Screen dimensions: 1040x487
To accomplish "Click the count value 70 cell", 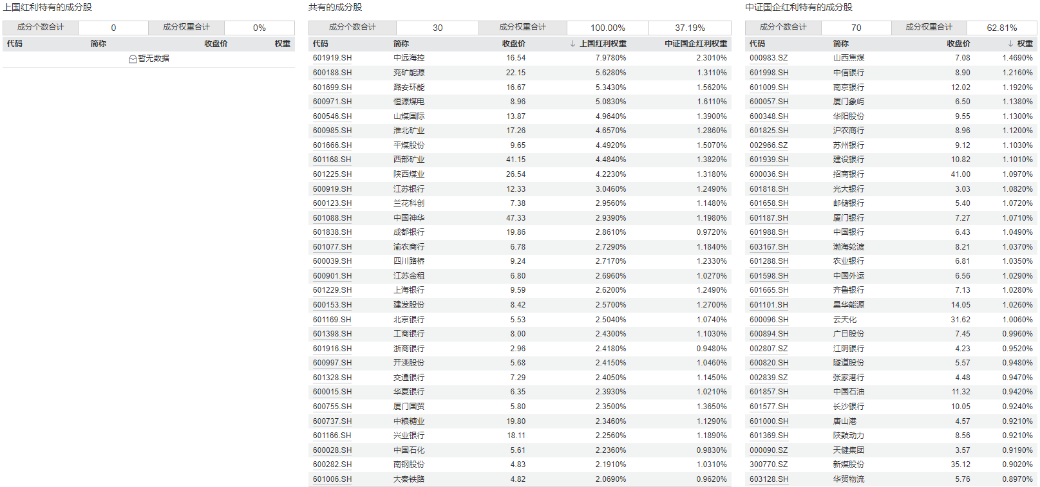I will (x=856, y=28).
